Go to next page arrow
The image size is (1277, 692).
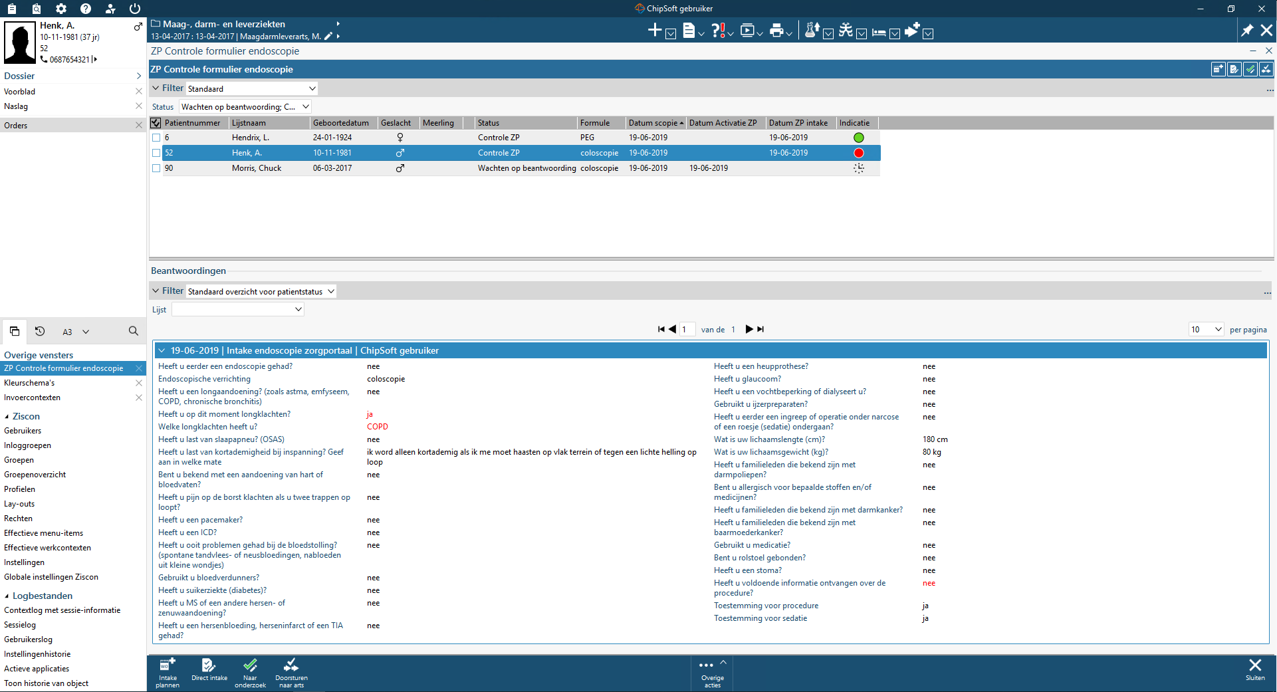click(749, 329)
